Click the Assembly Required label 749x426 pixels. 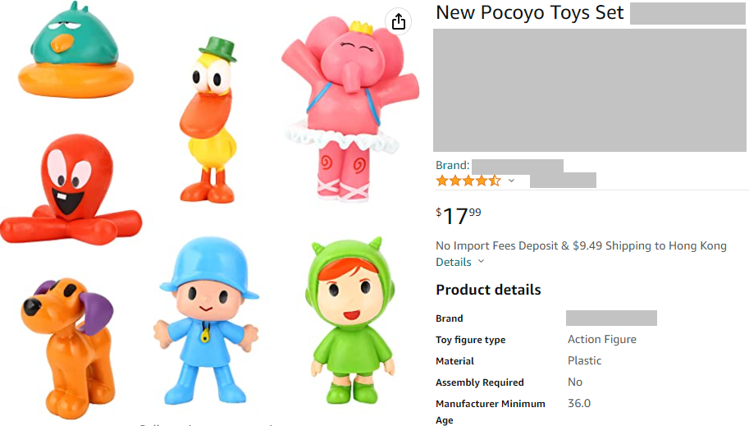click(x=479, y=382)
